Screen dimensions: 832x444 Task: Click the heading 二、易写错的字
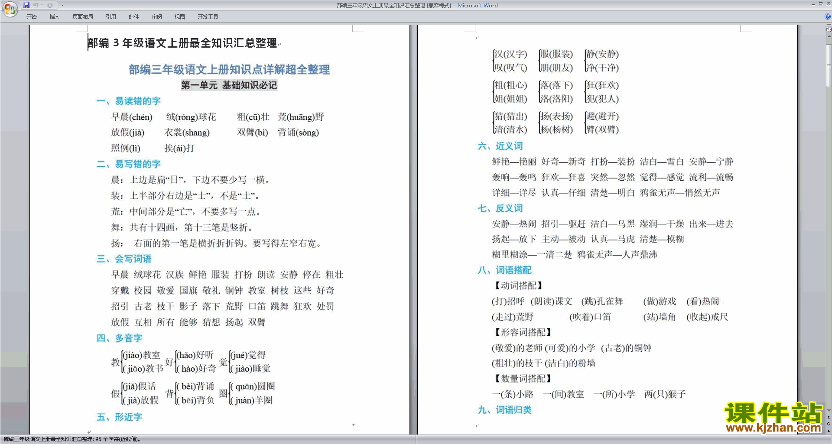pos(128,164)
